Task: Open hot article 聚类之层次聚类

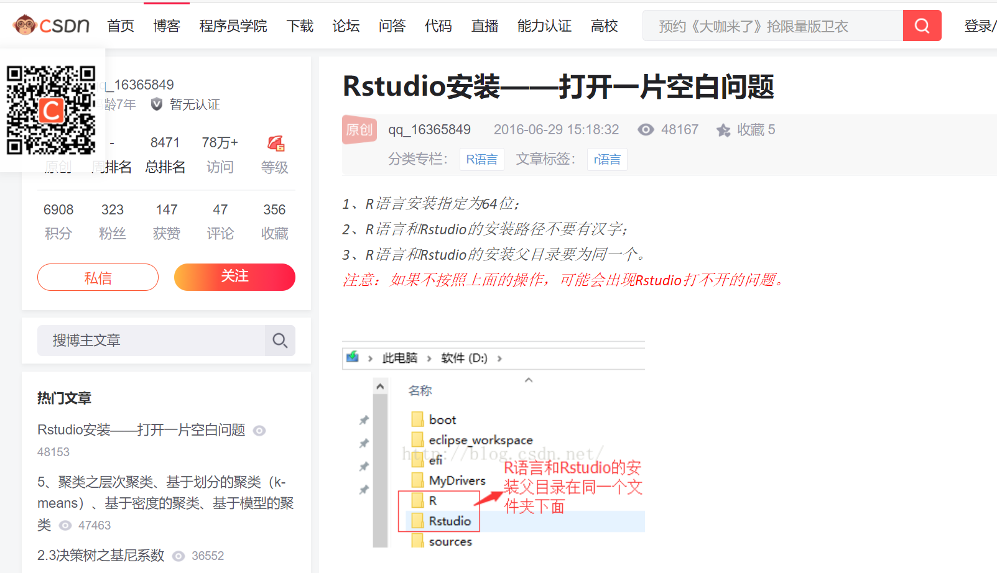Action: 165,503
